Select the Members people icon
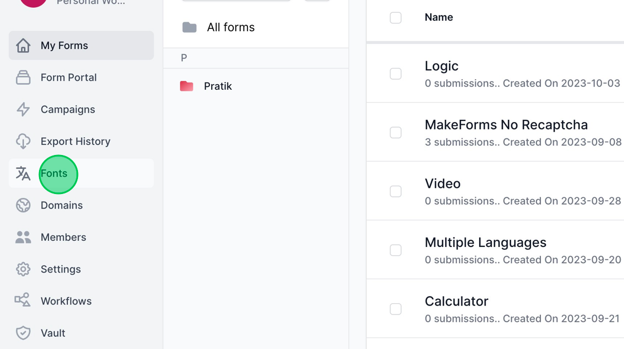This screenshot has height=349, width=624. (x=23, y=237)
